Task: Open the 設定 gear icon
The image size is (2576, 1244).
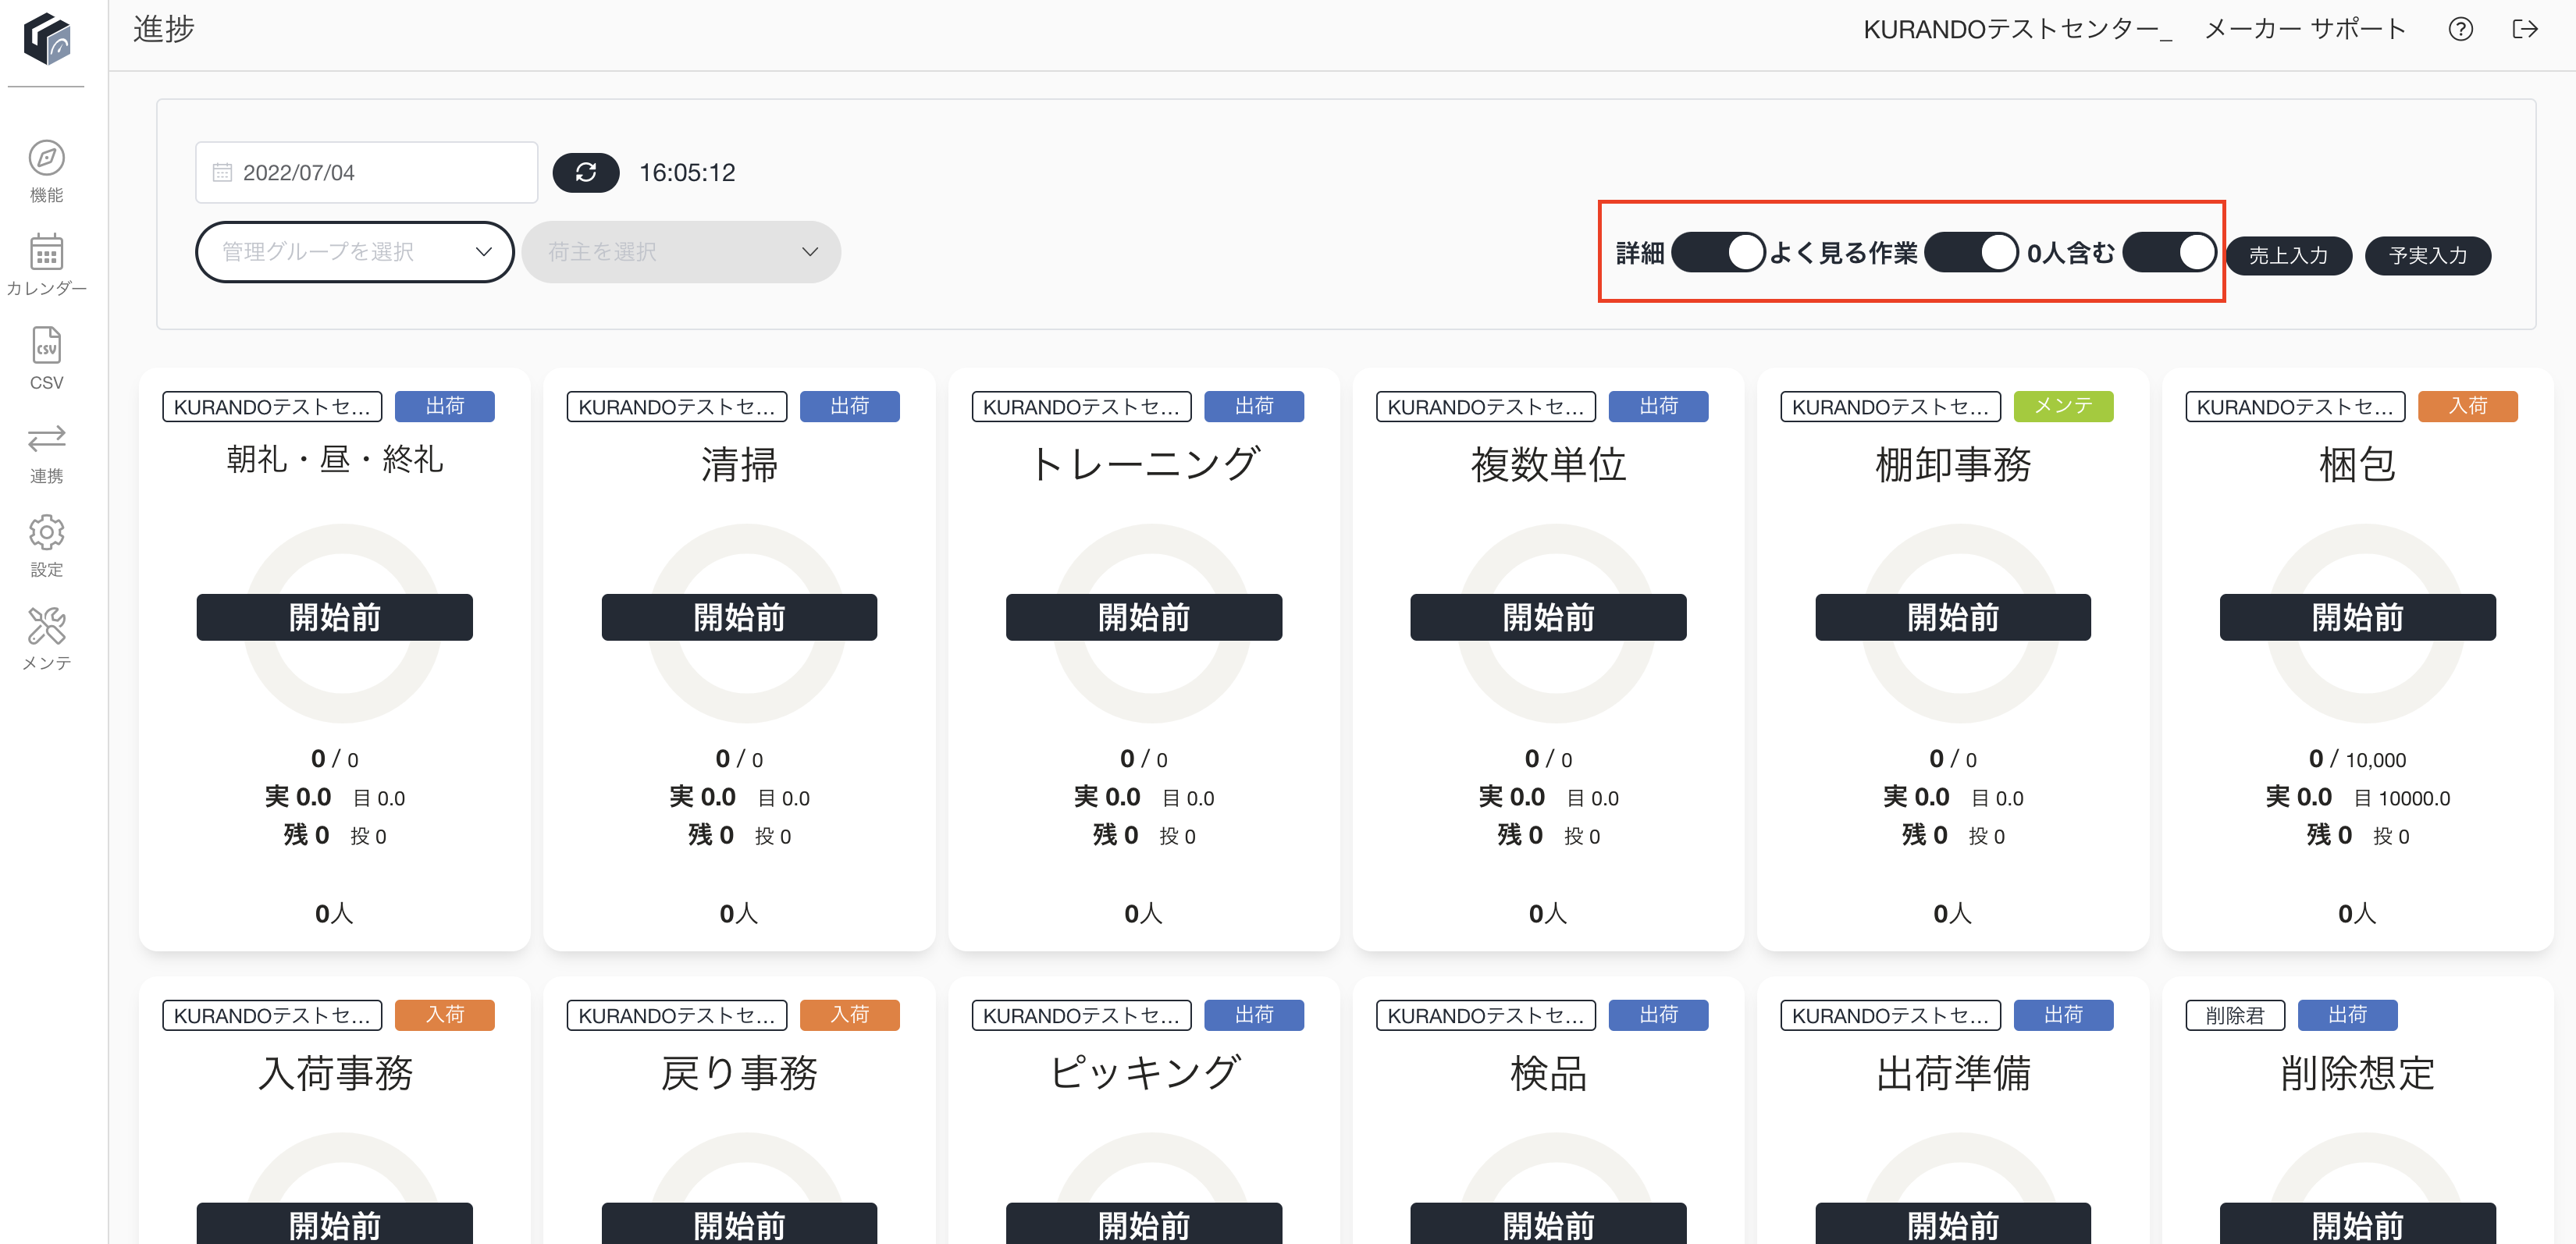Action: tap(46, 532)
